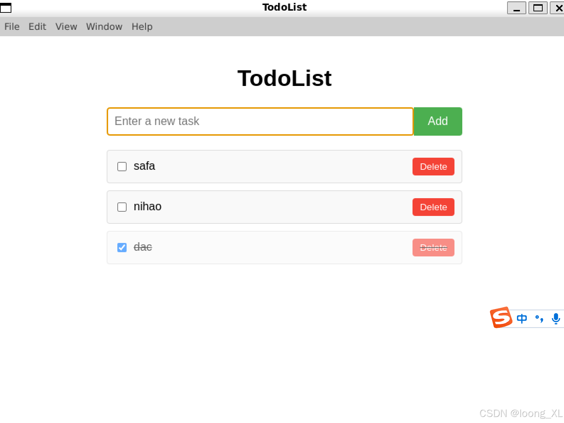Minimize the TodoList window

tap(516, 8)
